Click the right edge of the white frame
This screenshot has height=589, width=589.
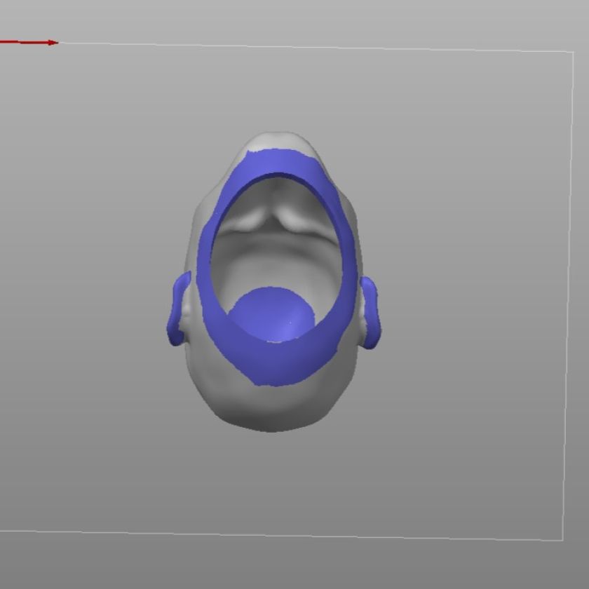pyautogui.click(x=568, y=294)
